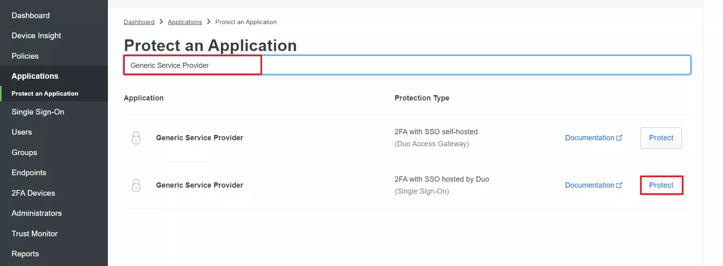723x266 pixels.
Task: Click '2FA with SSO self-hosted' text
Action: click(436, 132)
